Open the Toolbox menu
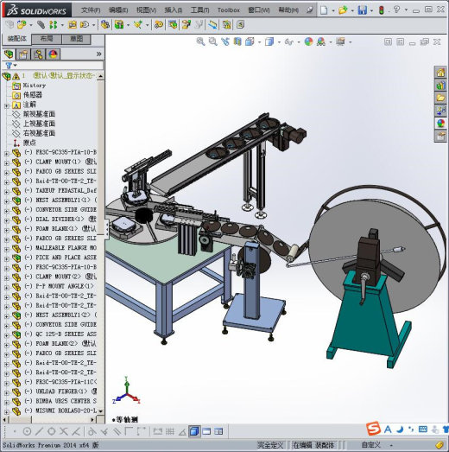 tap(229, 10)
